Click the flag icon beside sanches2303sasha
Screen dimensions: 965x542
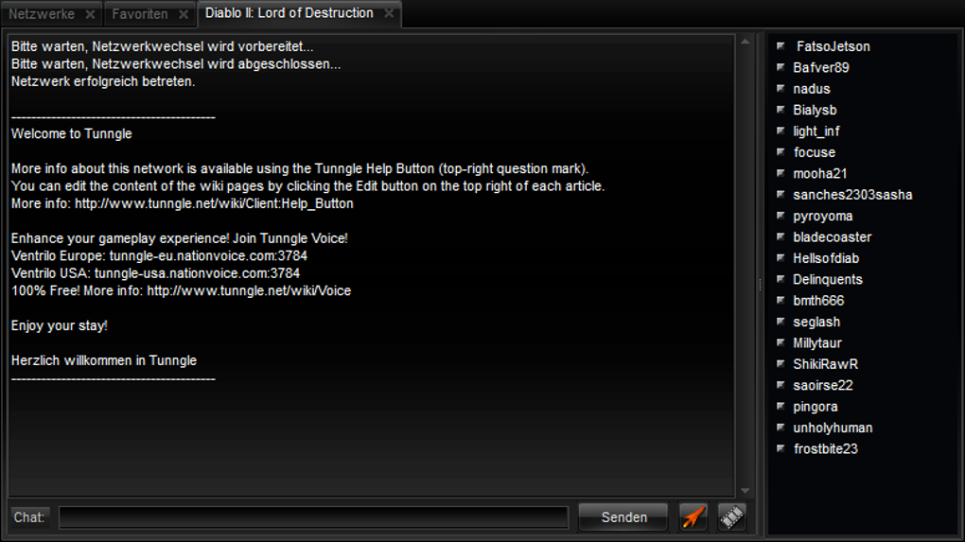781,195
